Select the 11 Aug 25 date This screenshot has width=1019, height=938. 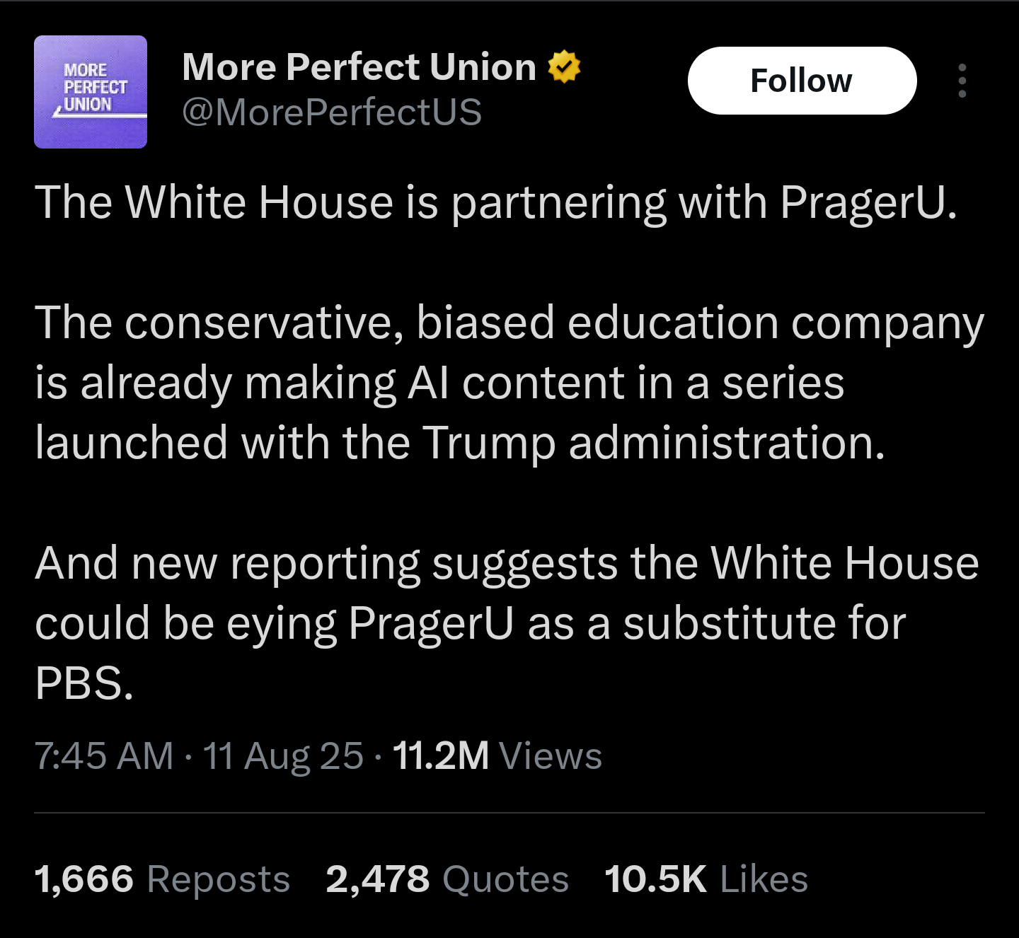coord(283,755)
